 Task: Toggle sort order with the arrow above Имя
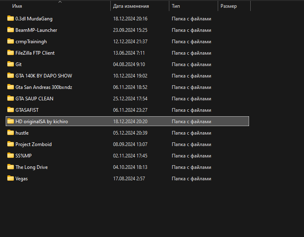click(60, 2)
